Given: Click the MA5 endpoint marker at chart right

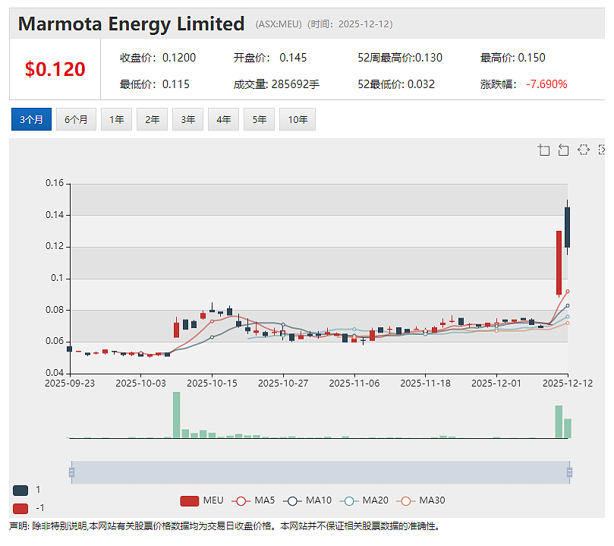Looking at the screenshot, I should coord(568,292).
